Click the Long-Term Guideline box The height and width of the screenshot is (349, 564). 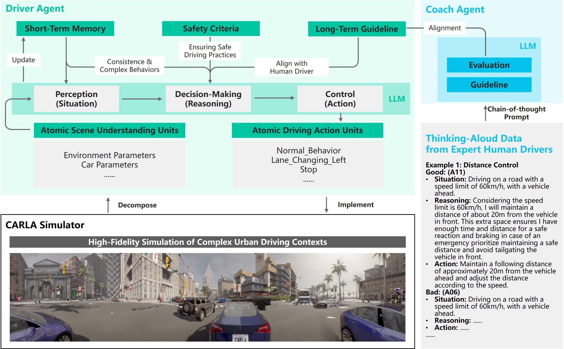357,29
